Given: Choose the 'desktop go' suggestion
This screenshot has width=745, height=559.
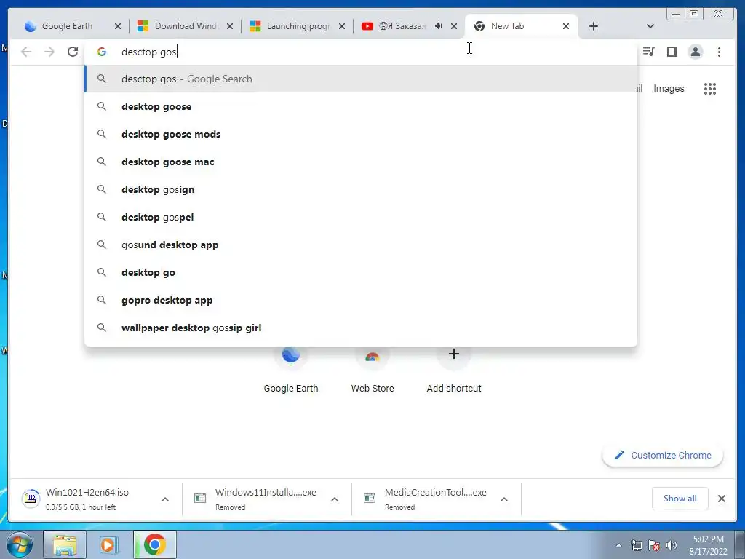Looking at the screenshot, I should click(361, 272).
